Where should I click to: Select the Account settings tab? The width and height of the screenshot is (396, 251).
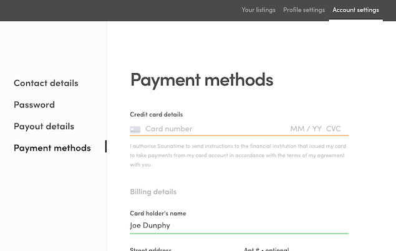(x=355, y=10)
